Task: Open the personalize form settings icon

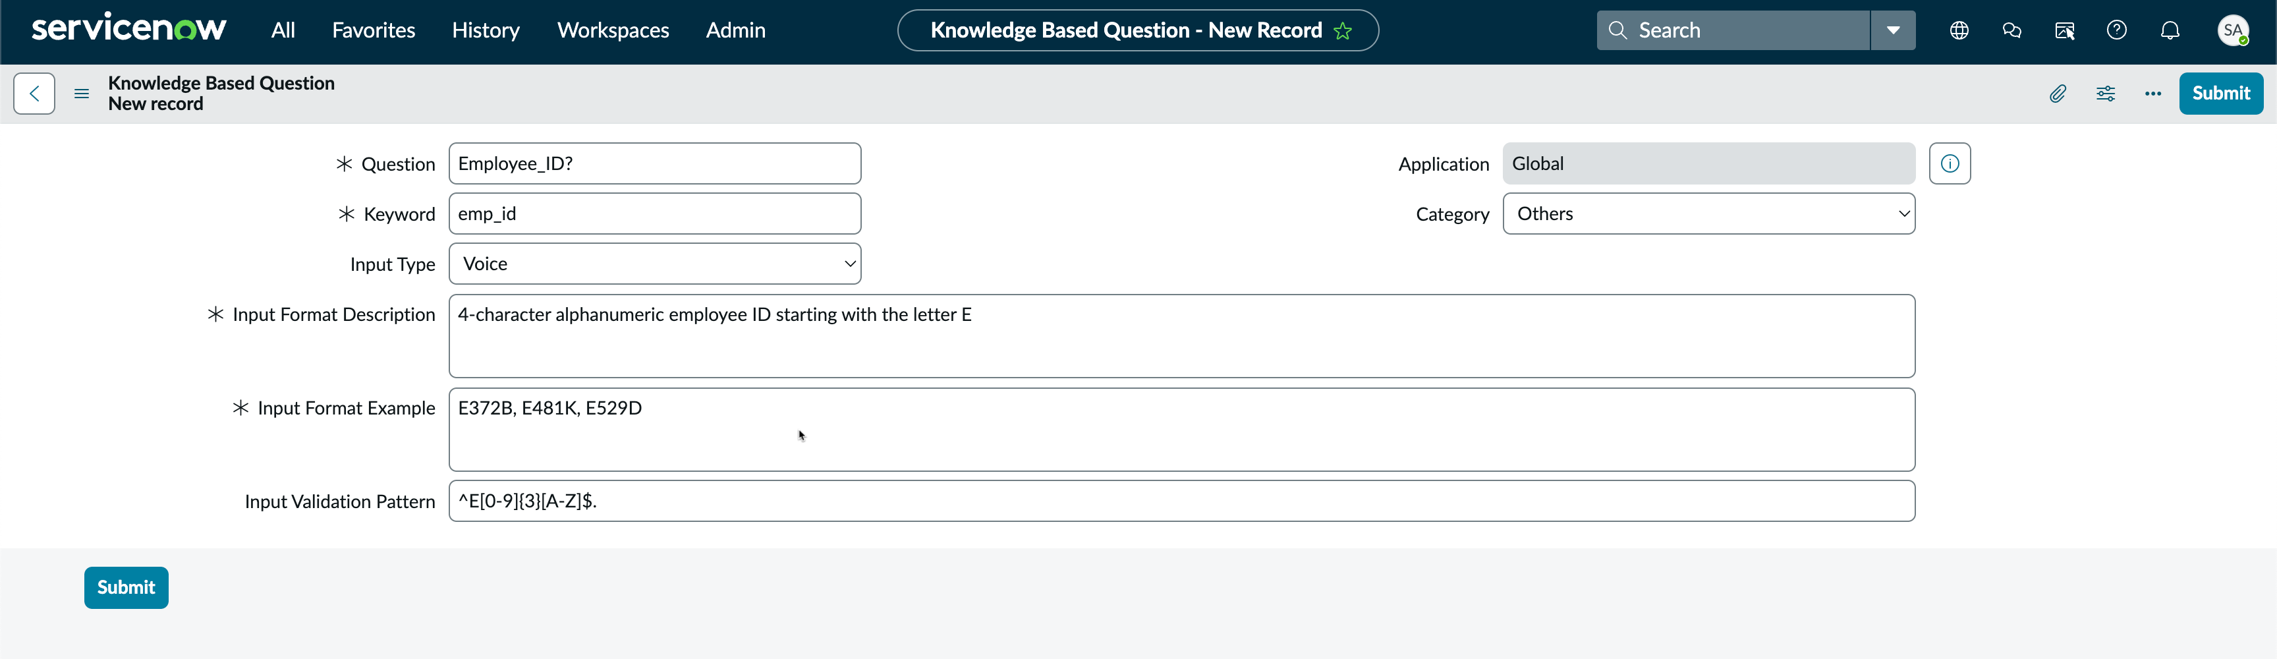Action: coord(2106,94)
